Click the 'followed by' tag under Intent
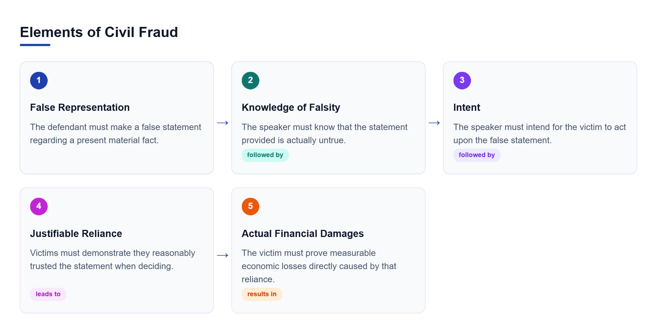This screenshot has height=333, width=658. [x=477, y=155]
